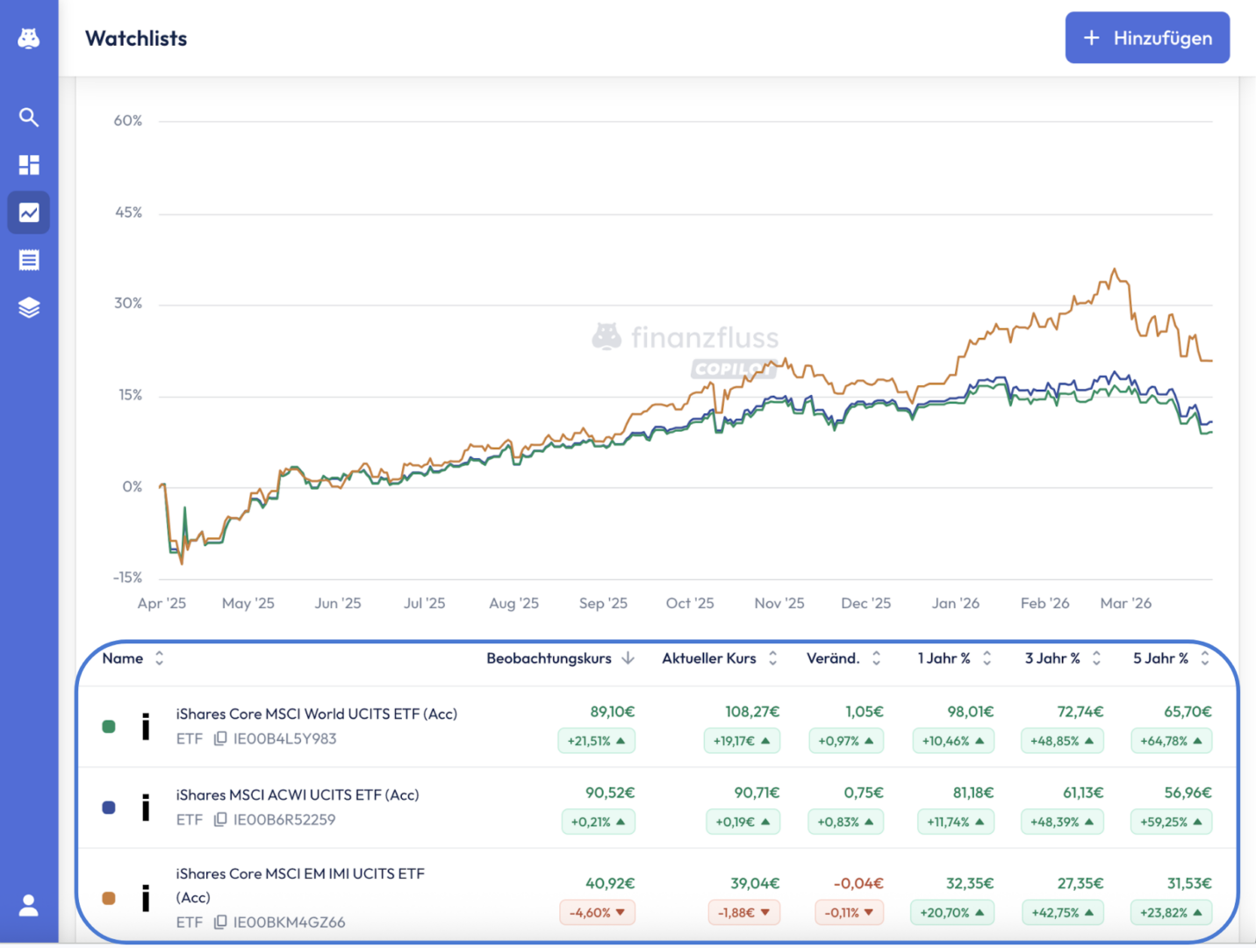
Task: Open iShares Core MSCI World UCITS ETF
Action: pos(316,714)
